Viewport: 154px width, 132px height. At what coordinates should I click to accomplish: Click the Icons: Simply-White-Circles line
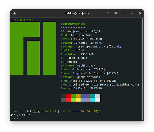[90, 73]
